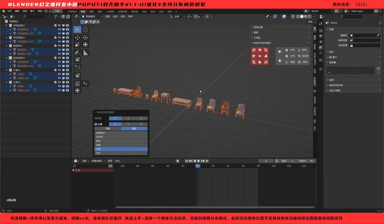This screenshot has height=224, width=384.
Task: Click the 固定 button in POPOTI popup
Action: (x=134, y=128)
